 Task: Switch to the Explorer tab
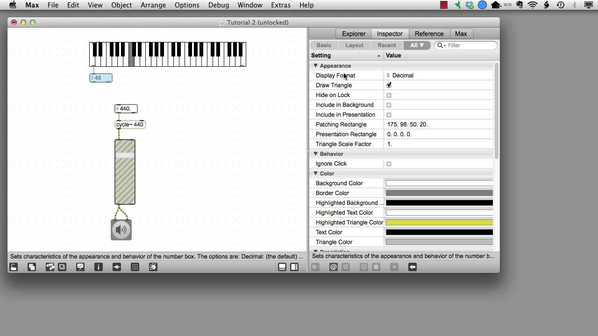pyautogui.click(x=354, y=34)
